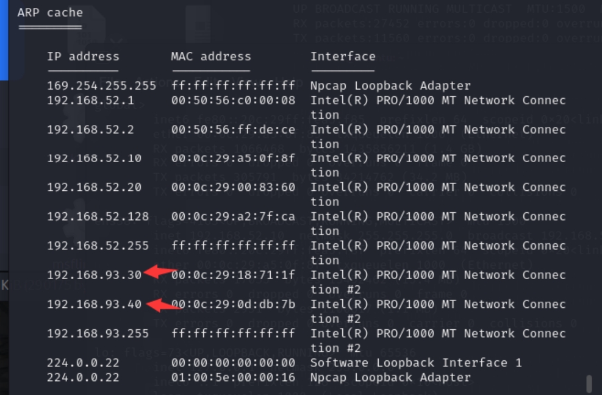Click MAC address 00:0c:29:18:71:1f
Viewport: 602px width, 395px height.
pyautogui.click(x=233, y=275)
